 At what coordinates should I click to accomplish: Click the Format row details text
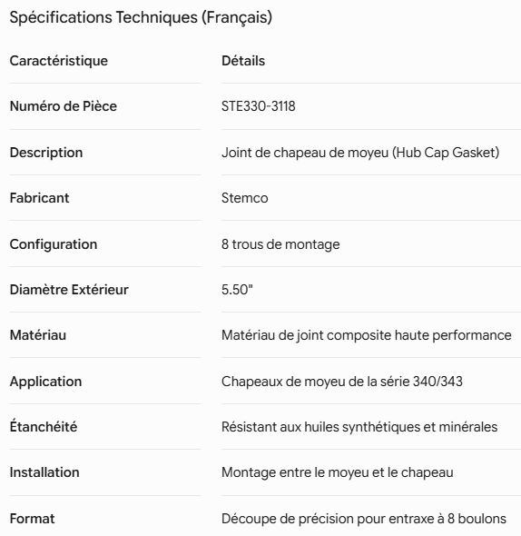(x=364, y=519)
